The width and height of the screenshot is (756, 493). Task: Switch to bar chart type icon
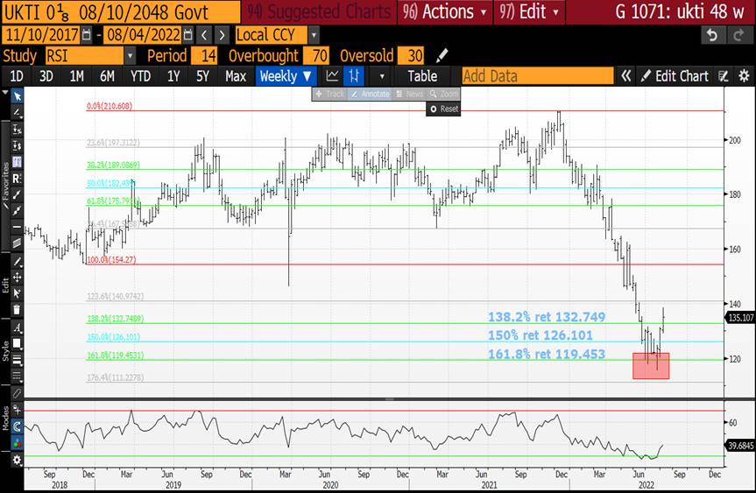point(355,76)
